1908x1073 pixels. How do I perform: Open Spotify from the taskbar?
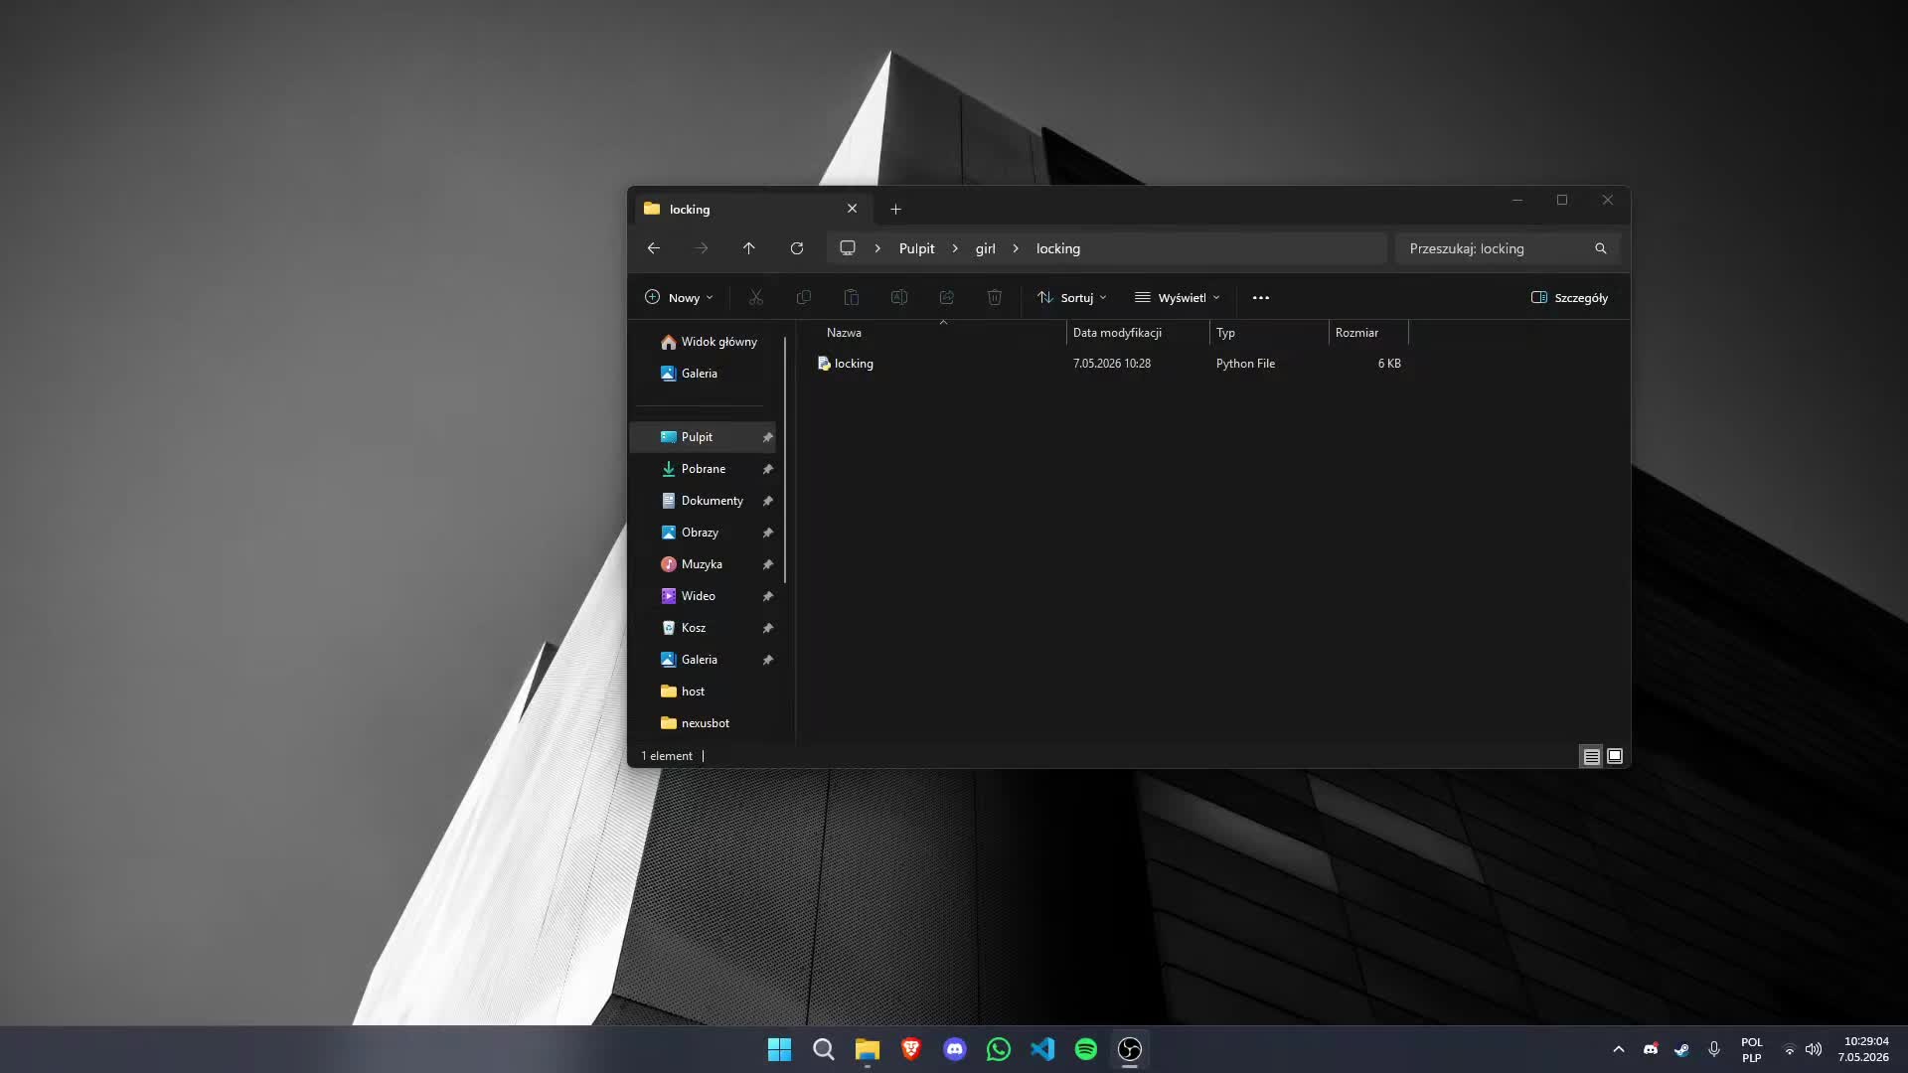coord(1086,1049)
